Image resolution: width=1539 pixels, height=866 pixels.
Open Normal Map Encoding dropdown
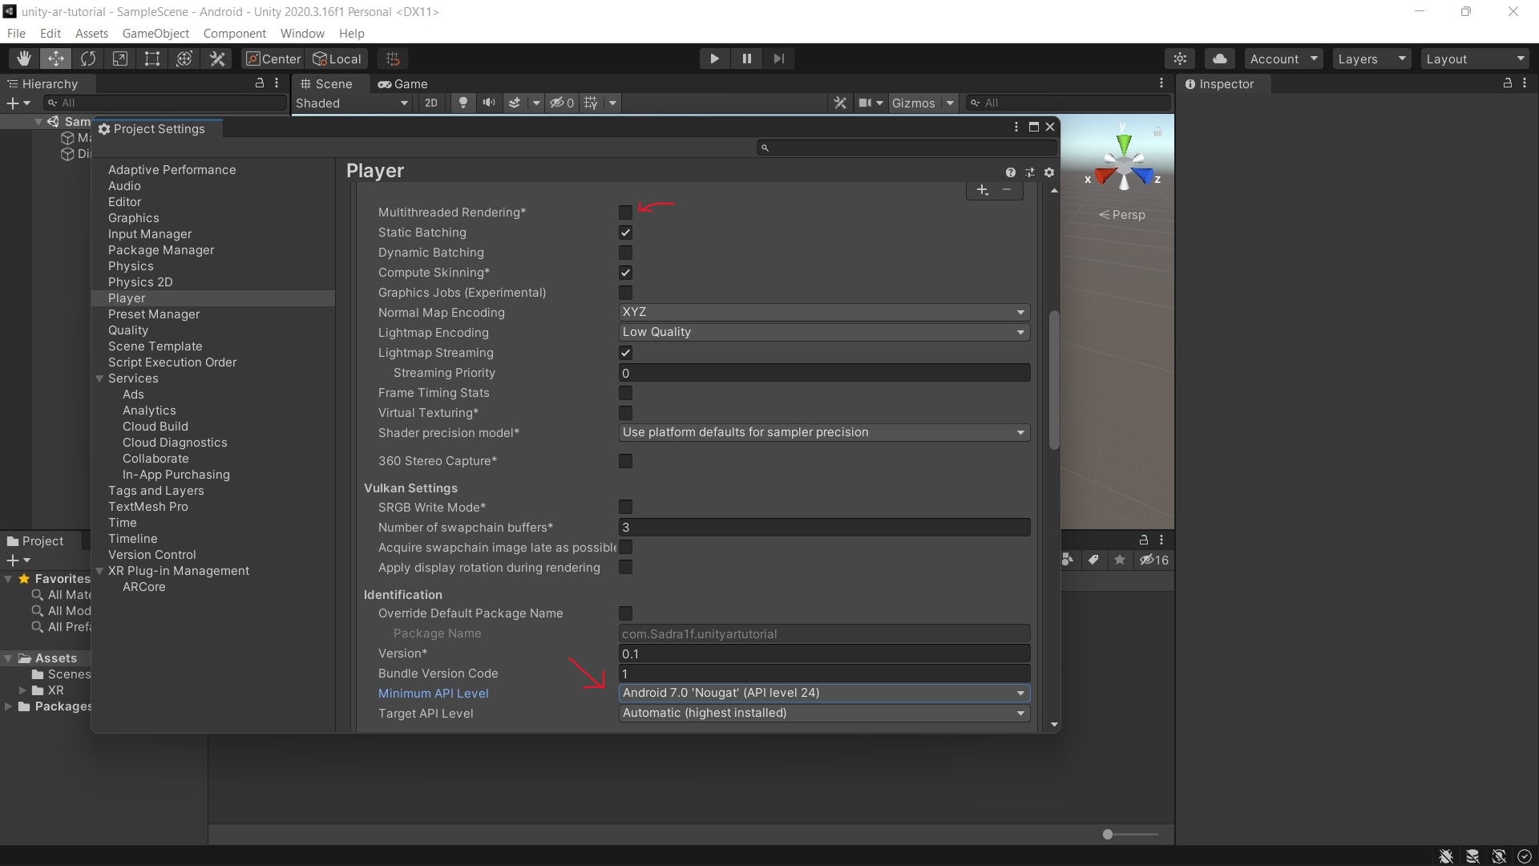(824, 312)
